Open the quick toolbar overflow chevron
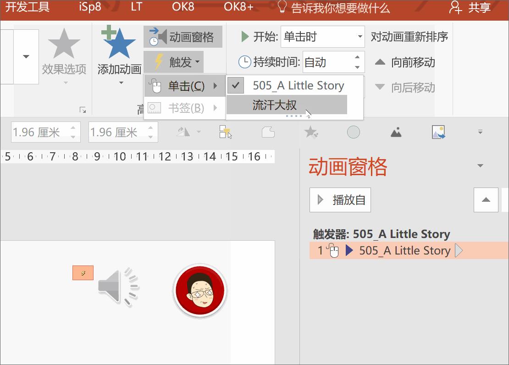 [480, 132]
